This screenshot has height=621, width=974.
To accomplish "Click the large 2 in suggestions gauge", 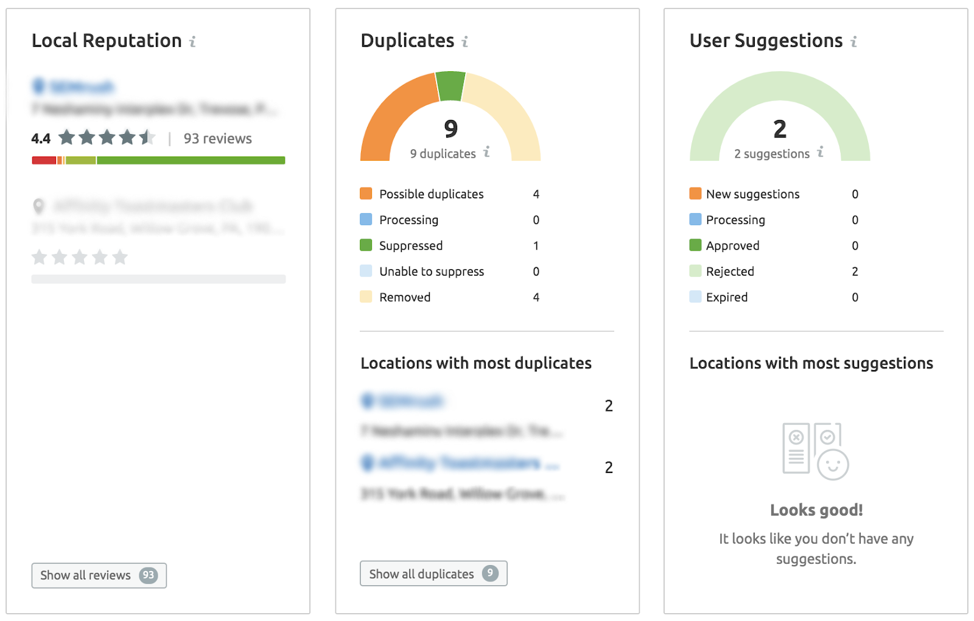I will [x=780, y=128].
